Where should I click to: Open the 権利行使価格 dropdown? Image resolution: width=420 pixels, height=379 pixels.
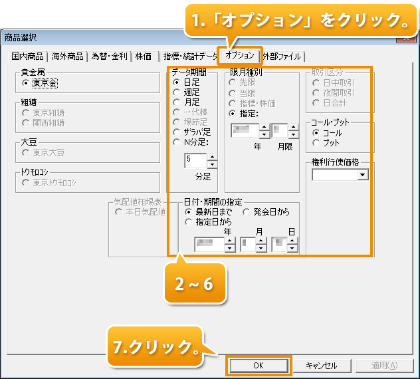click(362, 175)
